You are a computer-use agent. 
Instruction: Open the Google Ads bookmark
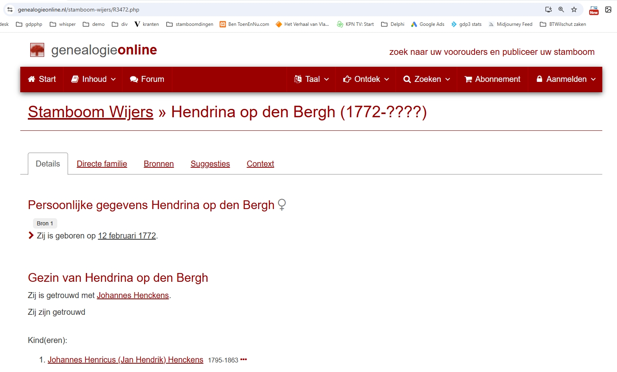[428, 24]
